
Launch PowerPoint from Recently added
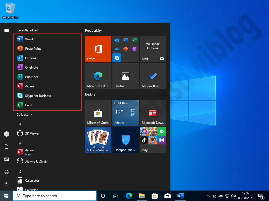(x=47, y=48)
